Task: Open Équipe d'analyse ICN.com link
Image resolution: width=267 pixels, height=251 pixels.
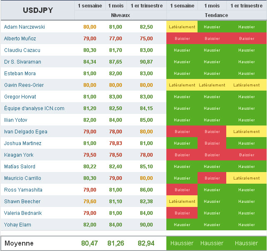Action: pos(34,108)
